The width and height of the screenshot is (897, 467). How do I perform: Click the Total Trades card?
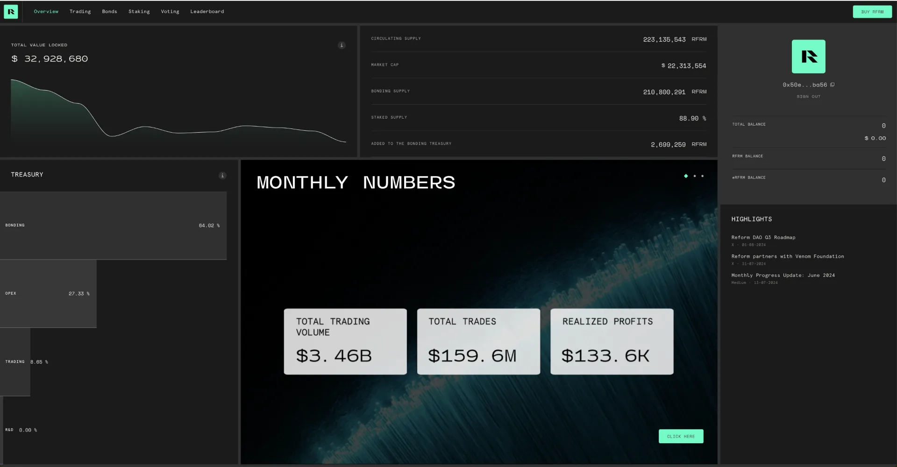pos(478,341)
